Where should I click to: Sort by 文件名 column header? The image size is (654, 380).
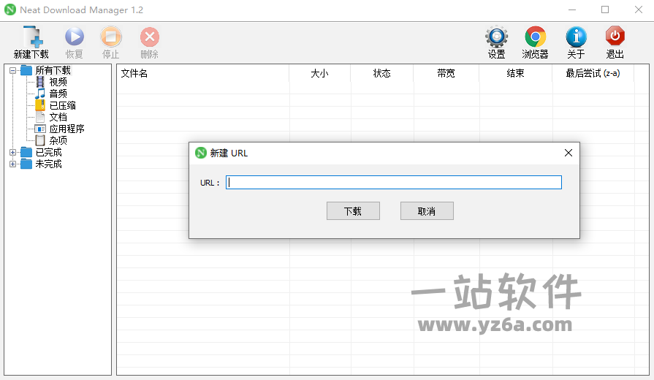tap(202, 73)
